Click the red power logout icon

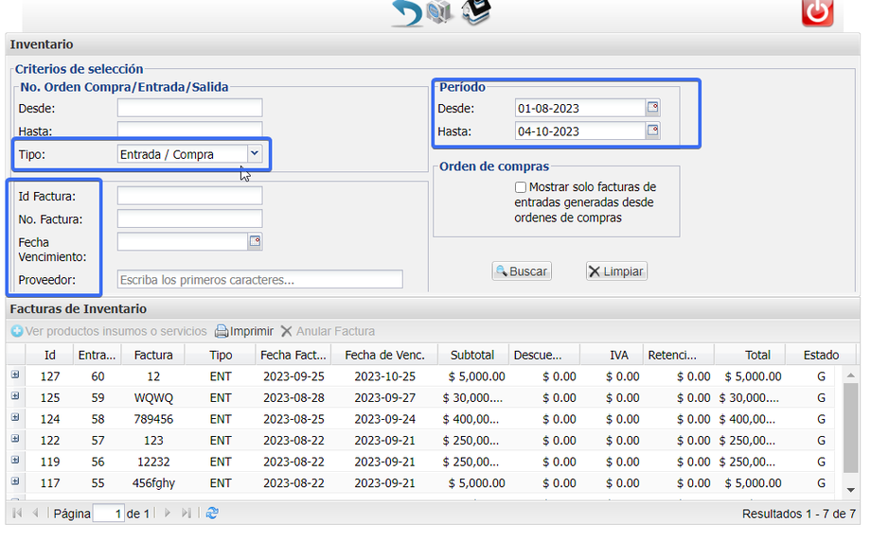click(x=817, y=12)
